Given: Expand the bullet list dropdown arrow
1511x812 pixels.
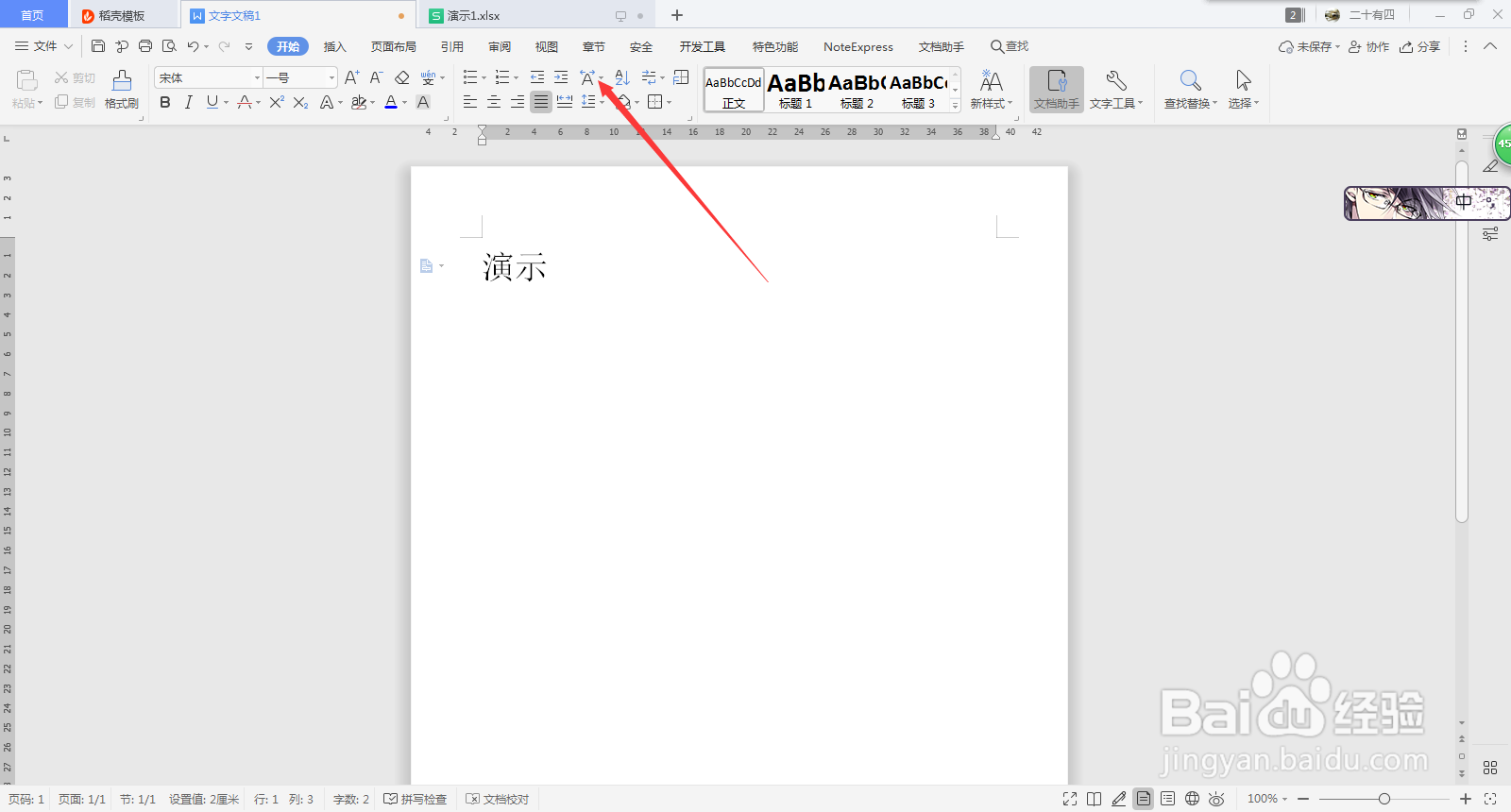Looking at the screenshot, I should 484,78.
